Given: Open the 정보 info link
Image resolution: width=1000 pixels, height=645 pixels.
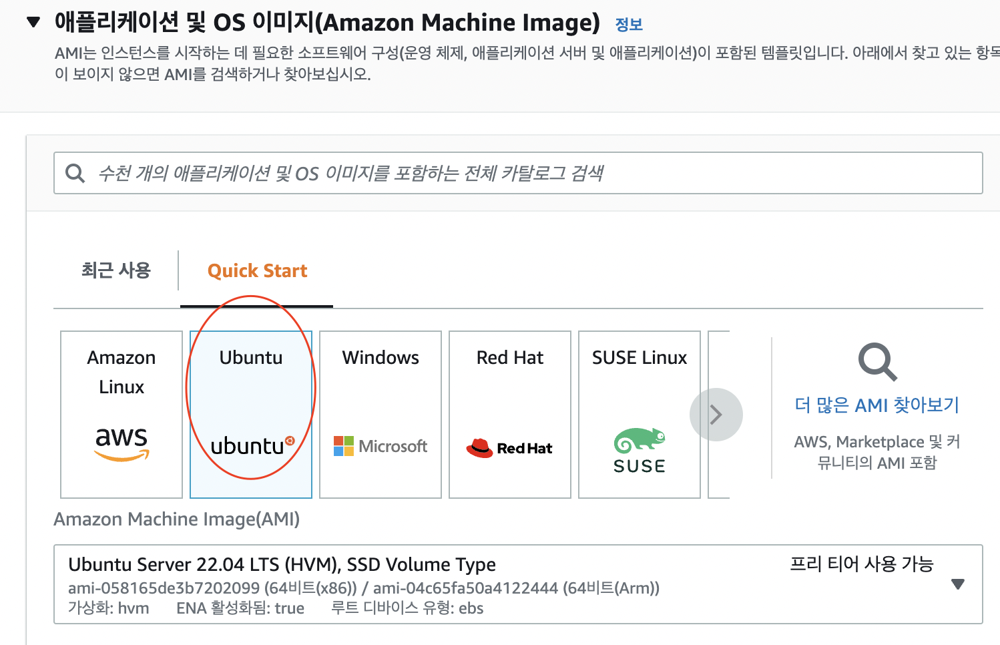Looking at the screenshot, I should (x=628, y=25).
